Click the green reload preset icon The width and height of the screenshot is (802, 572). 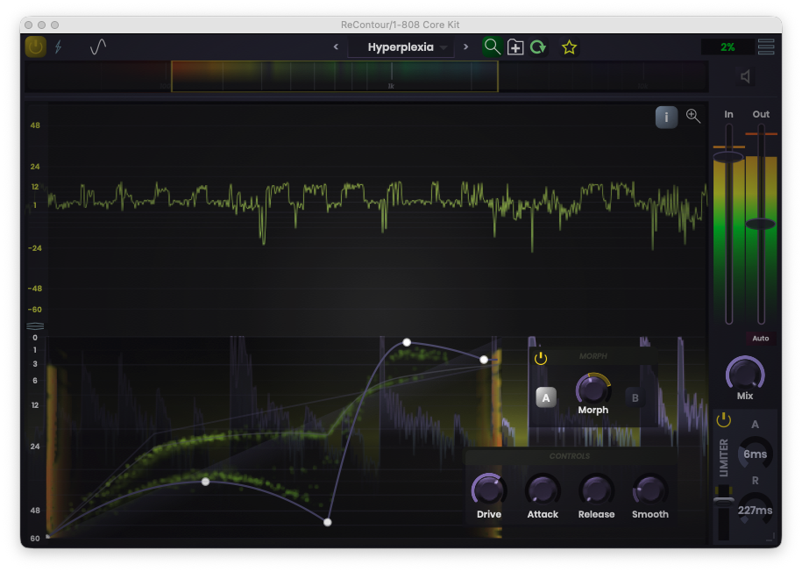coord(537,47)
